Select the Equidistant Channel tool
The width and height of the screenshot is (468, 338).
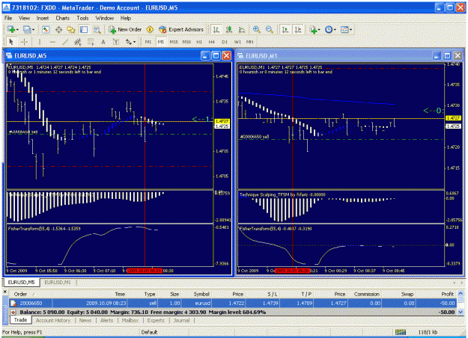pos(78,42)
